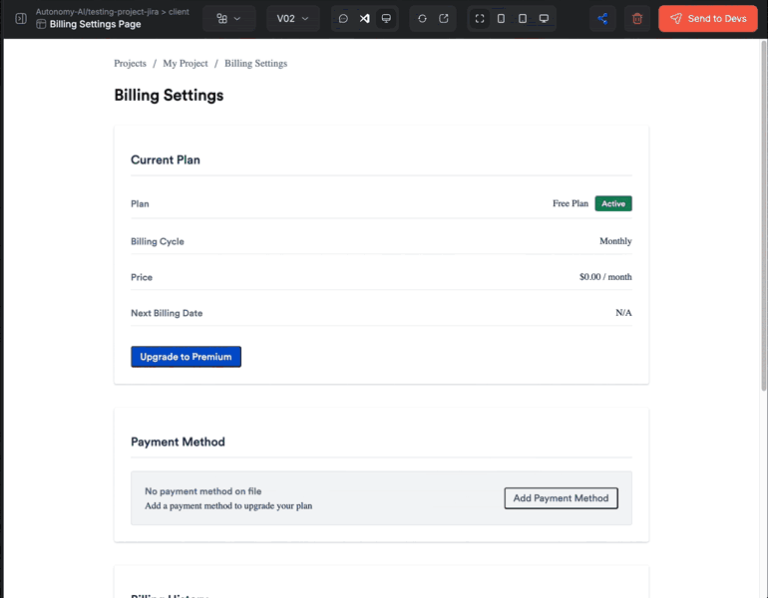Switch to fullscreen fit viewport

(480, 19)
